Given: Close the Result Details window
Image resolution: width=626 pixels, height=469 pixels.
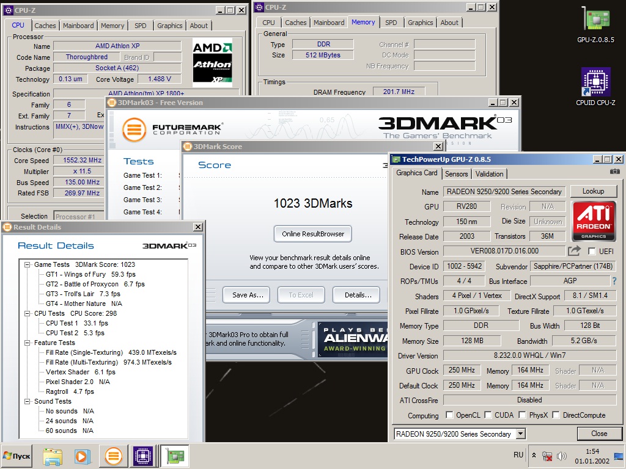Looking at the screenshot, I should point(198,227).
